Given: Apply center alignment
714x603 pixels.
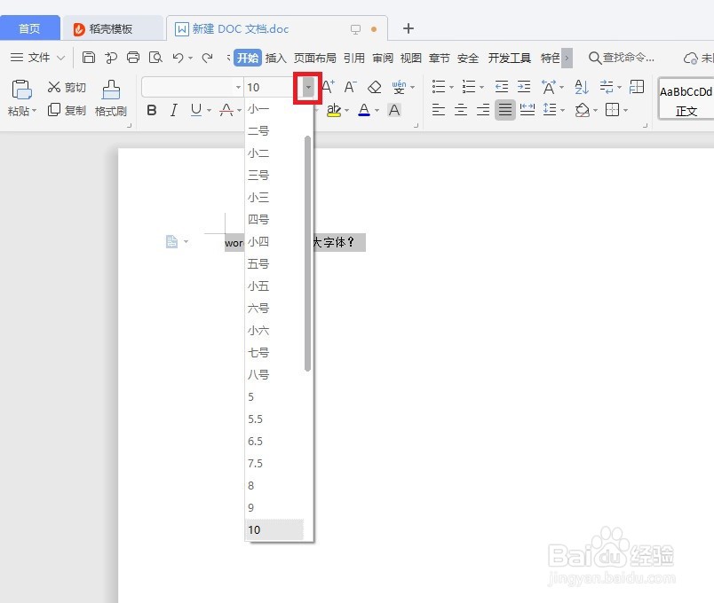Looking at the screenshot, I should click(x=460, y=110).
